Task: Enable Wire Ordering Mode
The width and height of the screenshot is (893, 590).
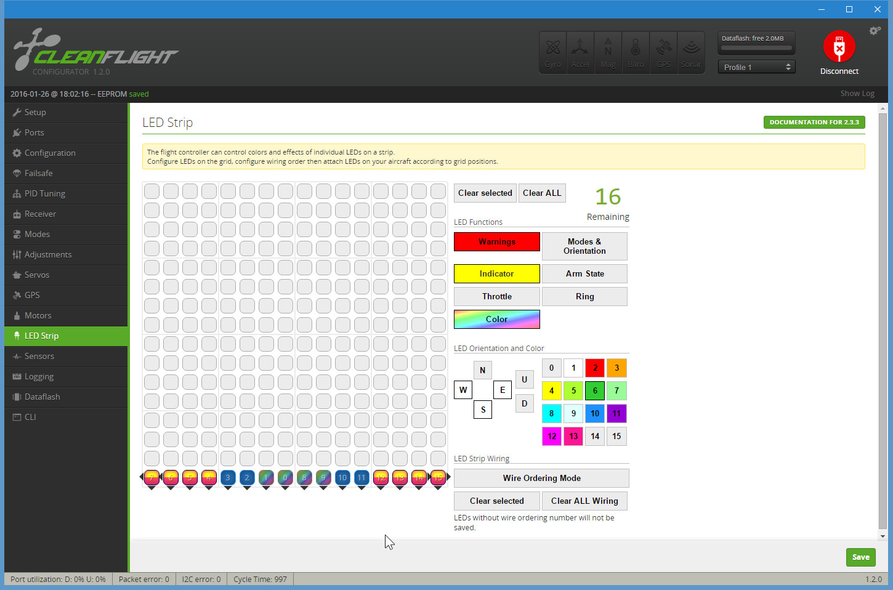Action: pyautogui.click(x=541, y=478)
